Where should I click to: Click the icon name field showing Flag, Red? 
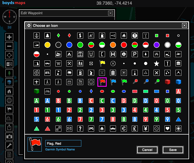(63, 143)
